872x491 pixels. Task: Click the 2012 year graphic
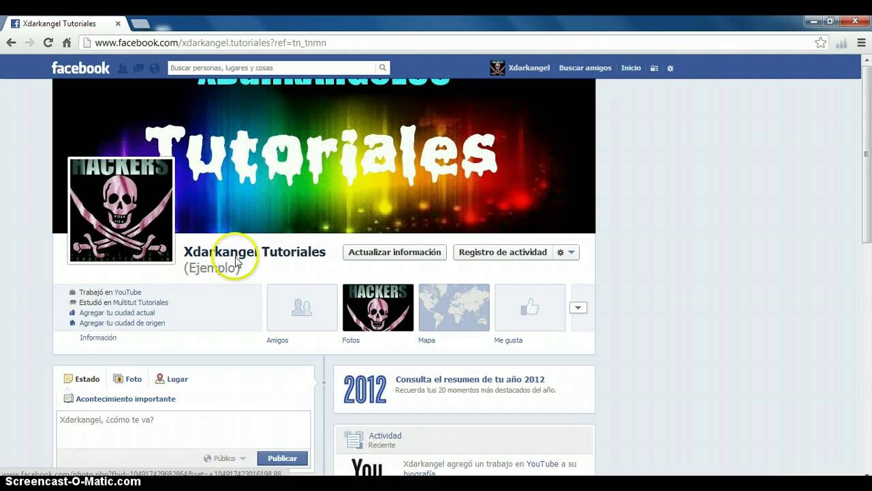coord(364,389)
